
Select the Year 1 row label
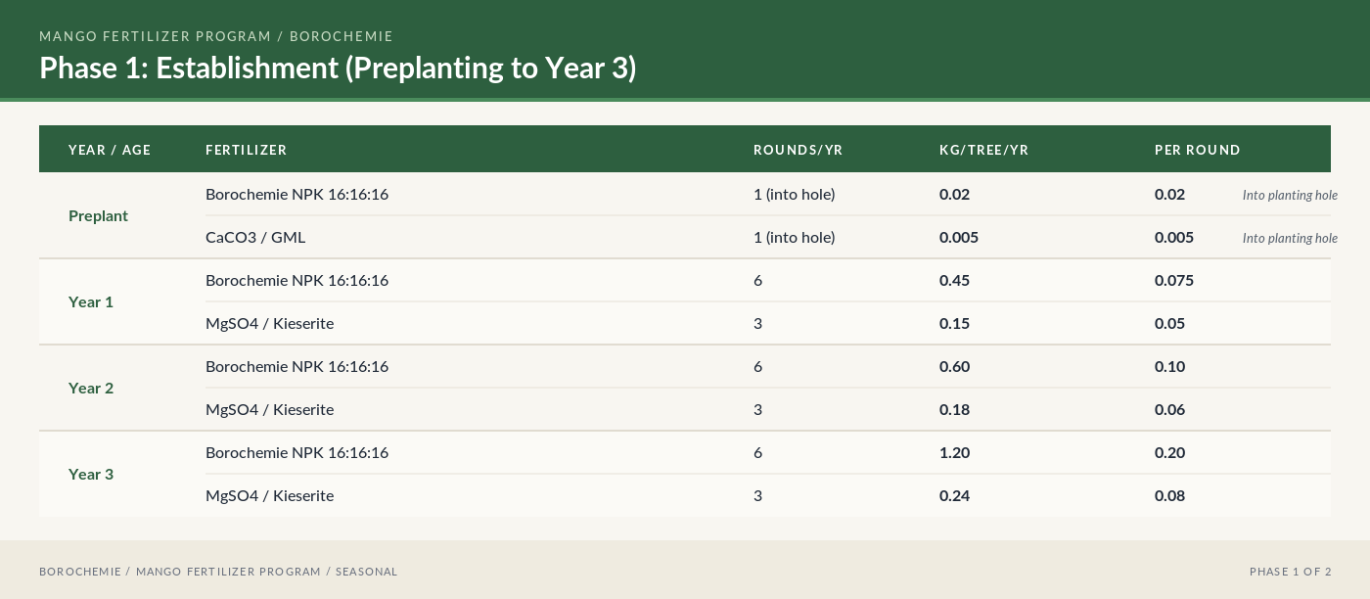pos(91,301)
